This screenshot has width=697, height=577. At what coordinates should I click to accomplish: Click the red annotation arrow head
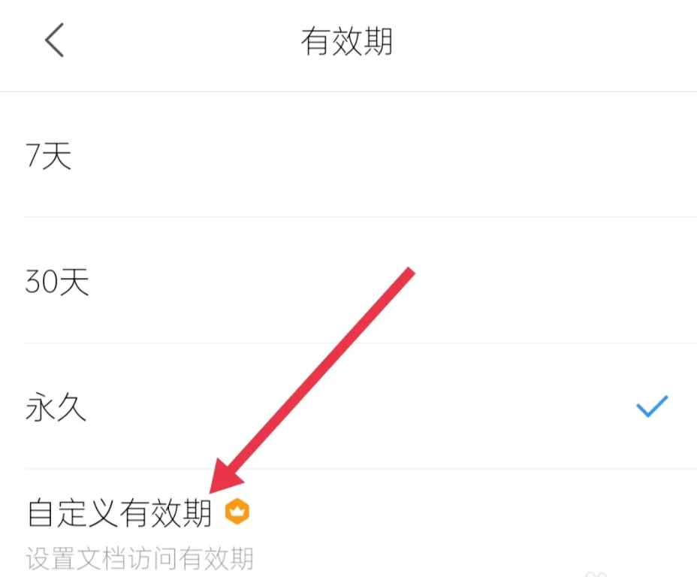(226, 476)
